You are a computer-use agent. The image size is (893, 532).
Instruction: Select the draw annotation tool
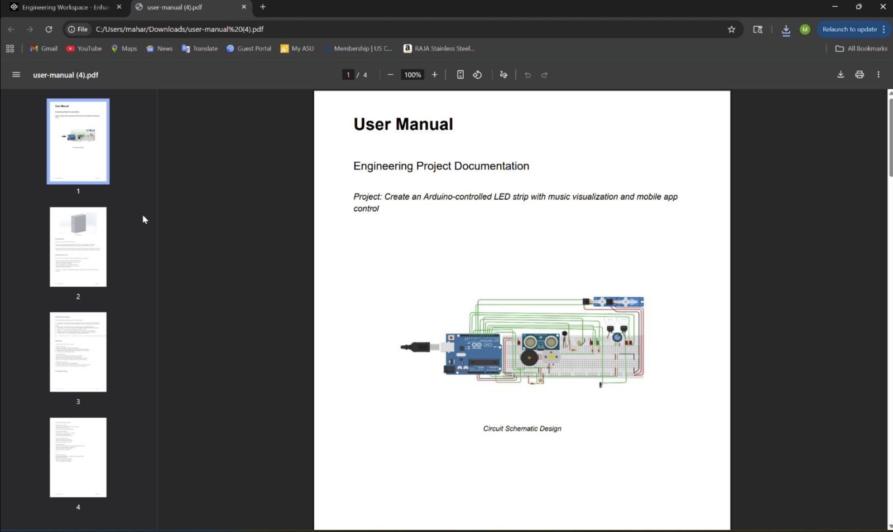coord(503,75)
